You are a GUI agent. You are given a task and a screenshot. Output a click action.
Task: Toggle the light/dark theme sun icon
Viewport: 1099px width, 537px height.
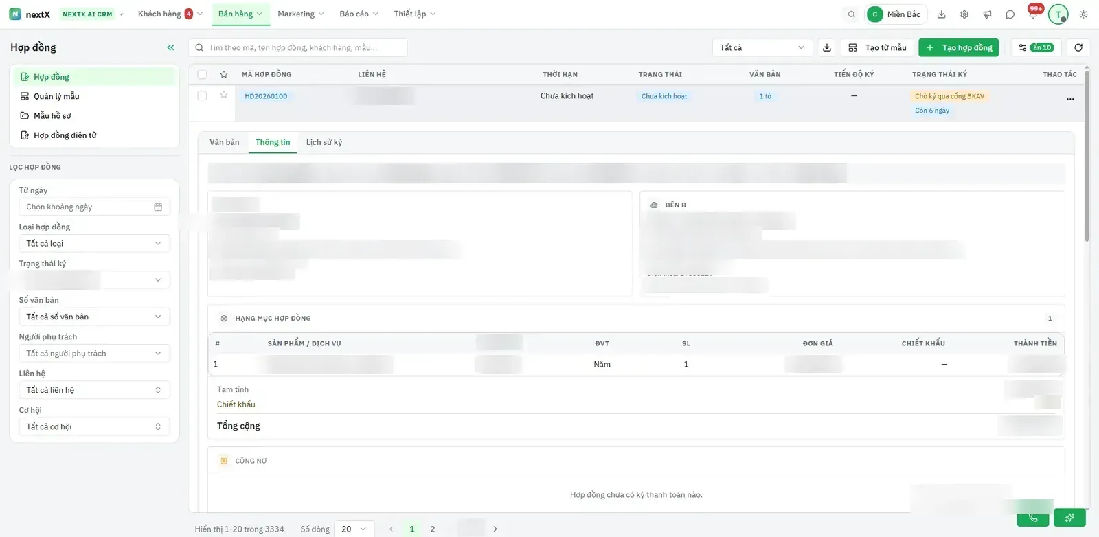pyautogui.click(x=1083, y=14)
